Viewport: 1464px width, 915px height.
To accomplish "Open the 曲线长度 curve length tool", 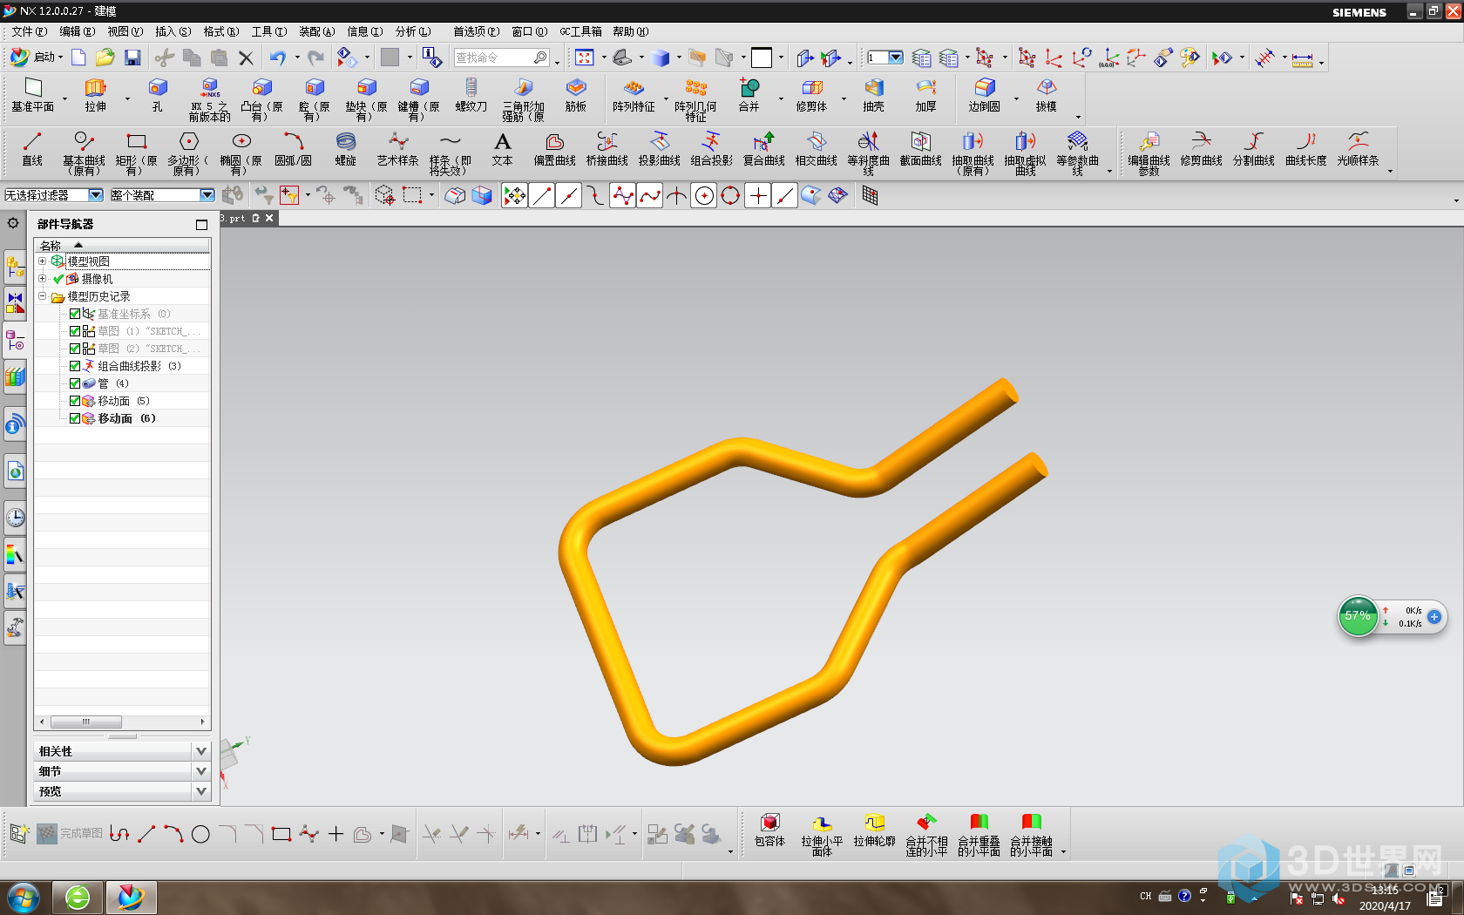I will pos(1306,149).
